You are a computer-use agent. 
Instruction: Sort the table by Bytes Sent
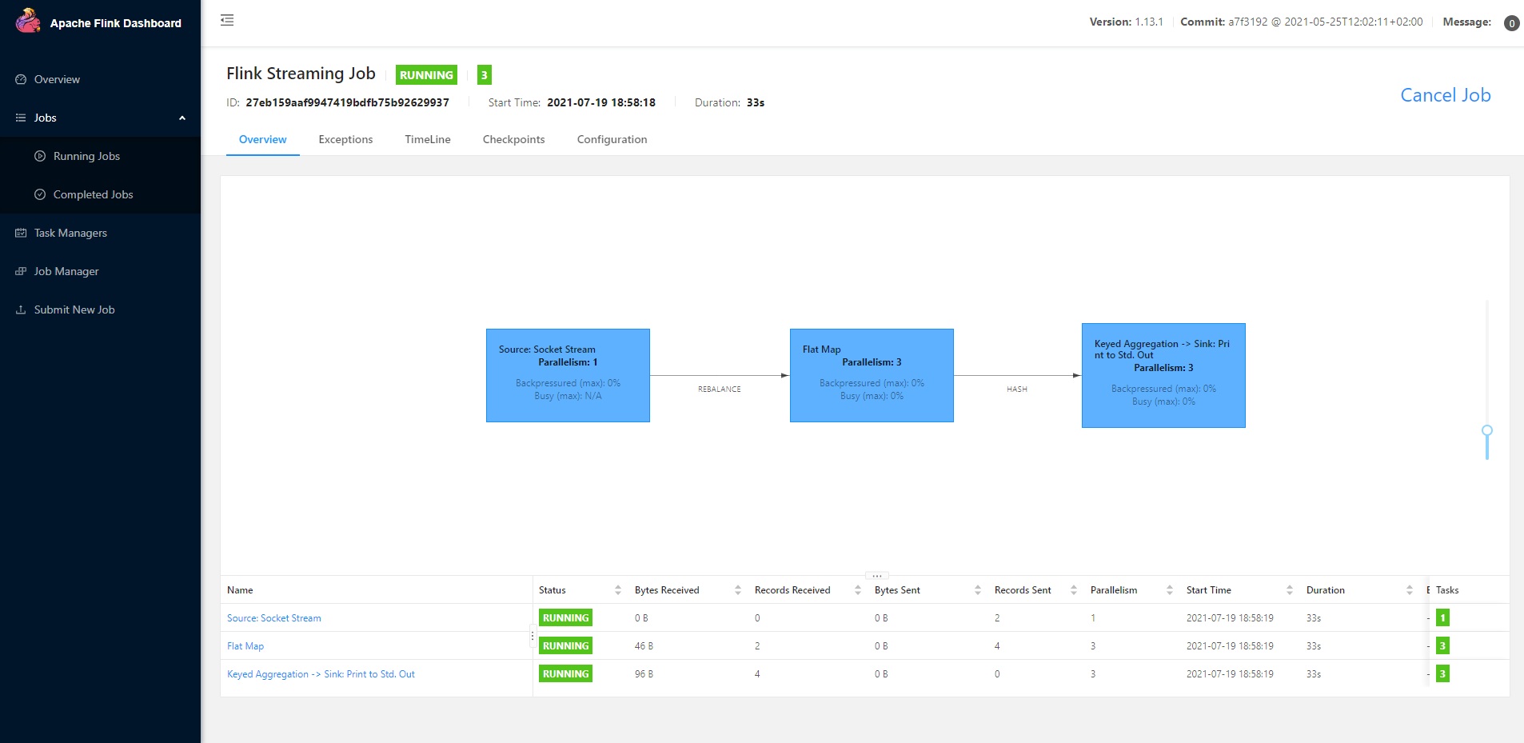[978, 590]
